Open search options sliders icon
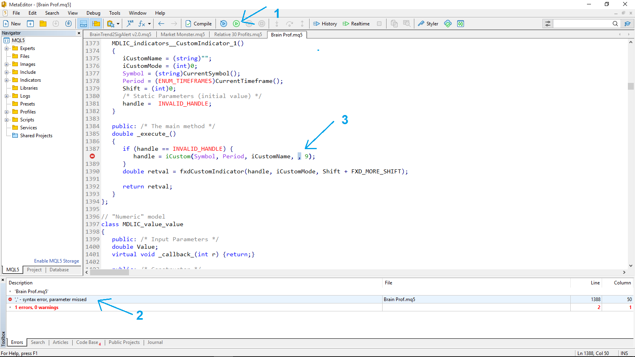Screen dimensions: 635x357 548,24
